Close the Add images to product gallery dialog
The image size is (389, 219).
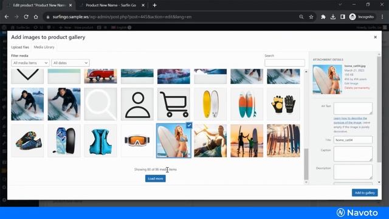pyautogui.click(x=376, y=37)
